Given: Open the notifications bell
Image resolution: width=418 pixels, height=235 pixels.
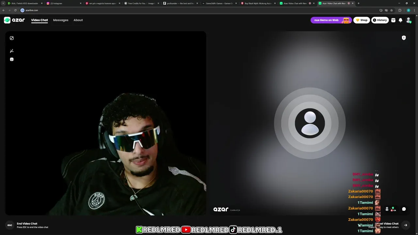Looking at the screenshot, I should [400, 20].
